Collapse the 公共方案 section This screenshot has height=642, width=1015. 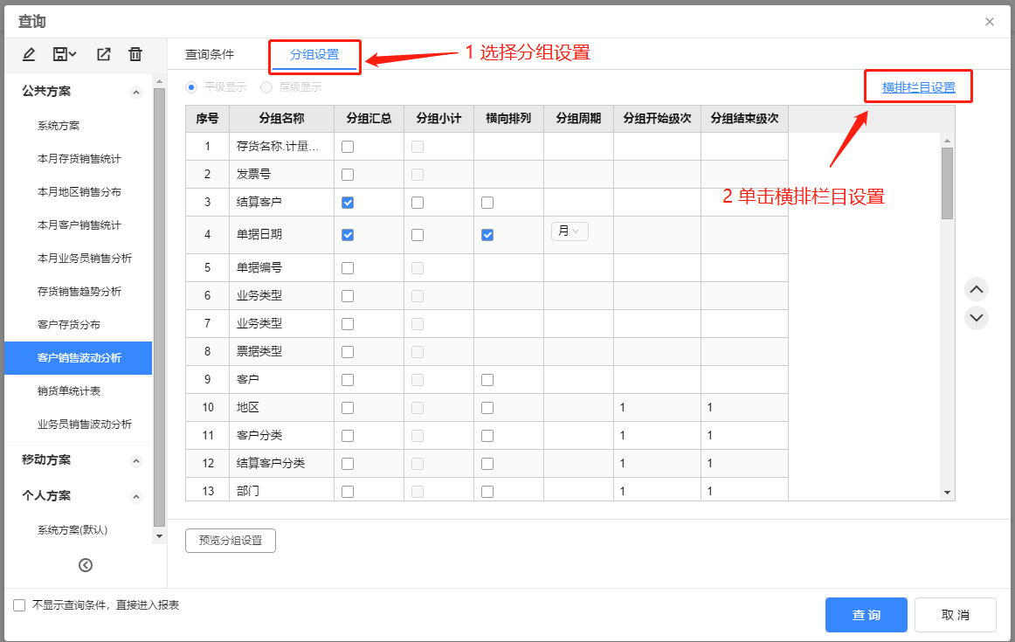click(x=136, y=91)
